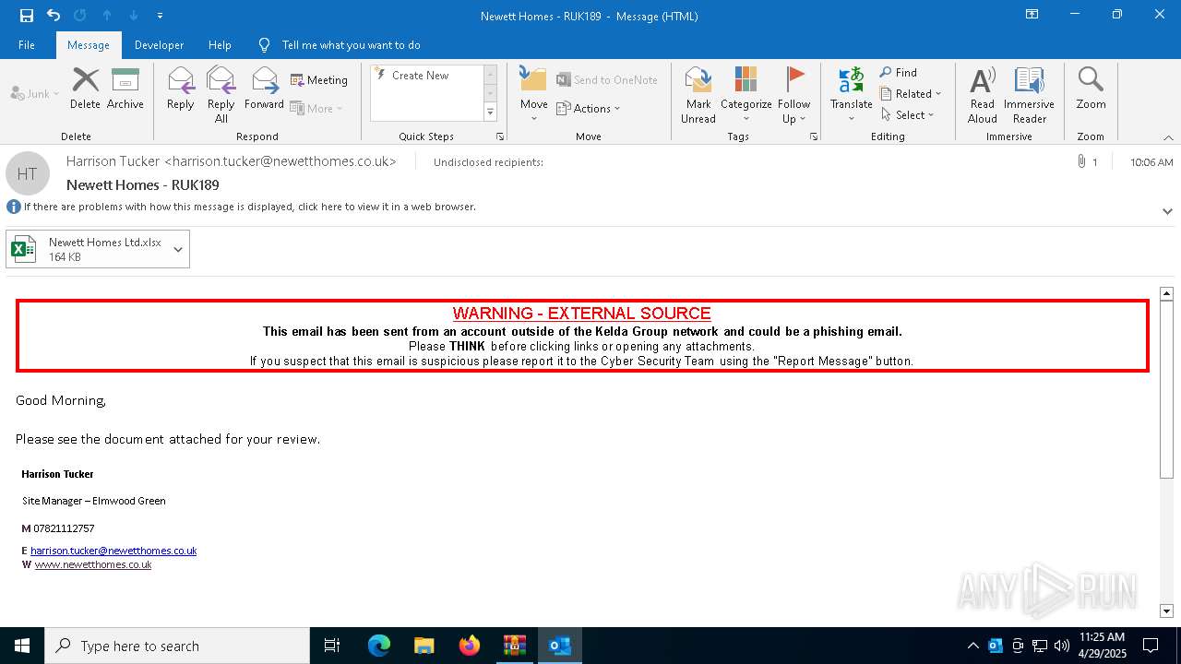The image size is (1181, 664).
Task: Open the Related dropdown
Action: [911, 94]
